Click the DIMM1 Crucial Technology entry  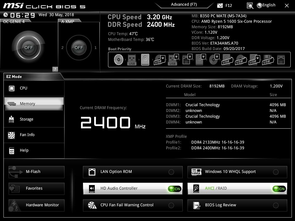(x=203, y=105)
